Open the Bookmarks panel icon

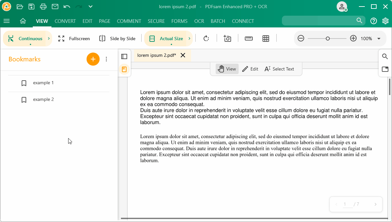124,69
